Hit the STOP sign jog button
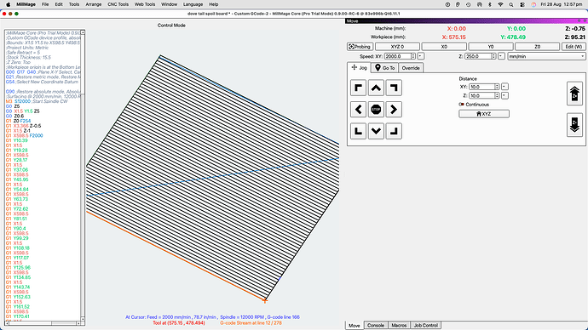Viewport: 588px width, 330px height. [x=376, y=109]
